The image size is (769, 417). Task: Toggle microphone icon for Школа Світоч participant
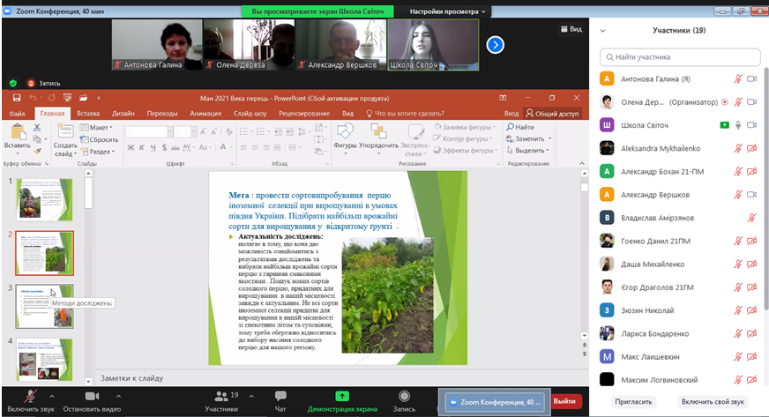pos(738,125)
